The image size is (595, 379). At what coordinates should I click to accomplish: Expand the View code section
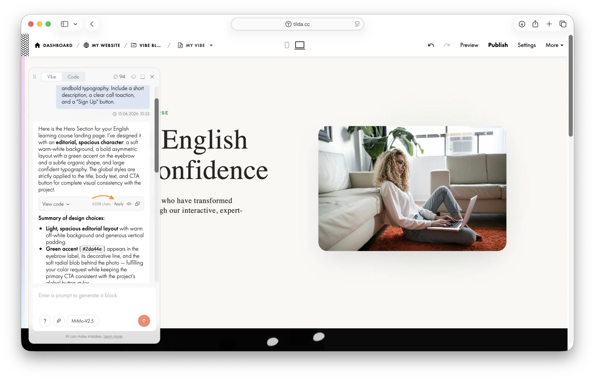coord(56,204)
